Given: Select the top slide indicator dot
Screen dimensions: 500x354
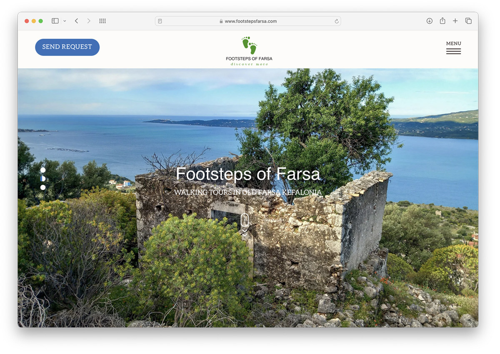Looking at the screenshot, I should point(43,170).
